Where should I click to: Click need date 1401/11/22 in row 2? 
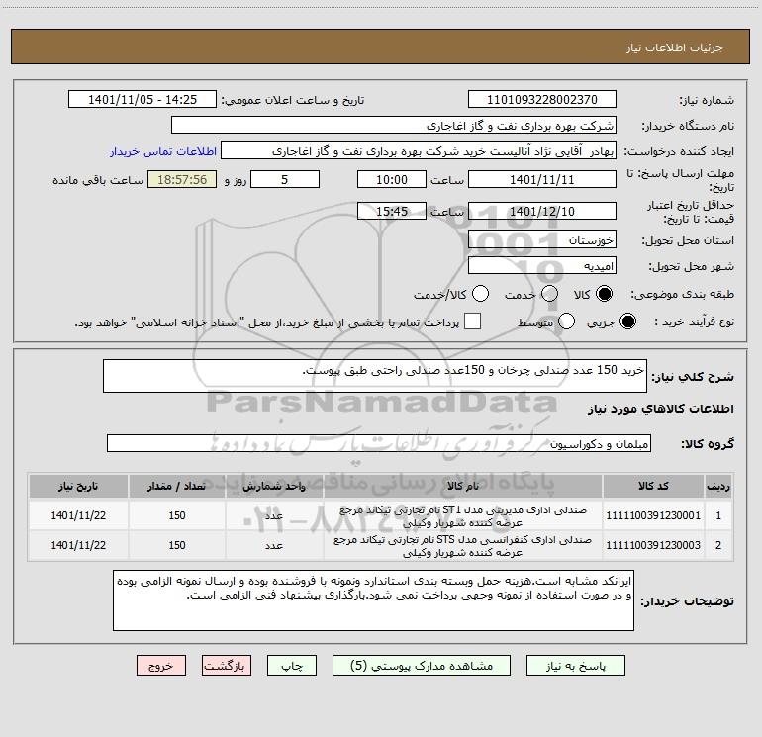(x=78, y=545)
